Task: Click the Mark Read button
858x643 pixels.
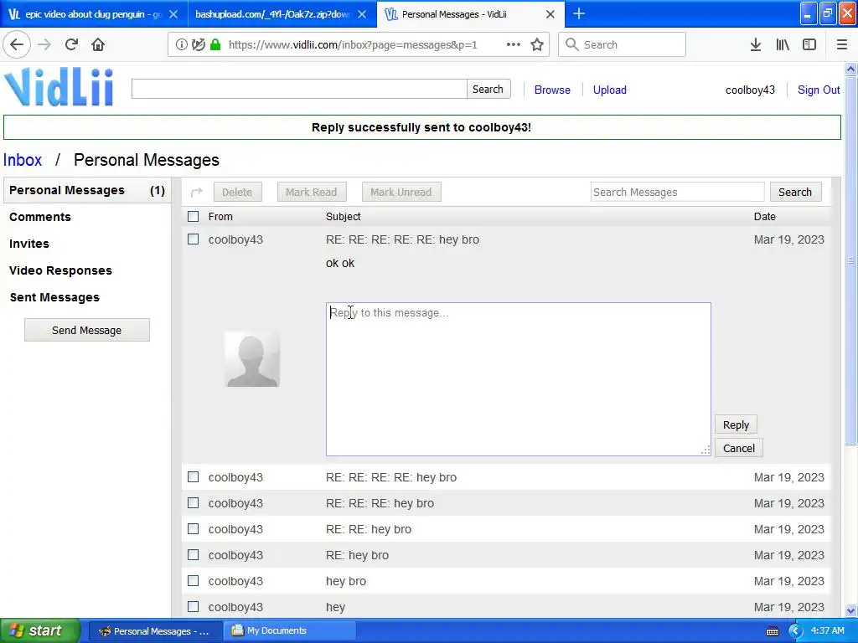Action: point(312,192)
